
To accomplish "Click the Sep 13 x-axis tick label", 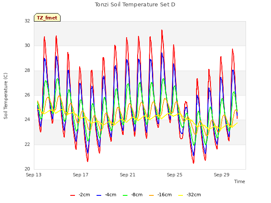I will 34,175.
